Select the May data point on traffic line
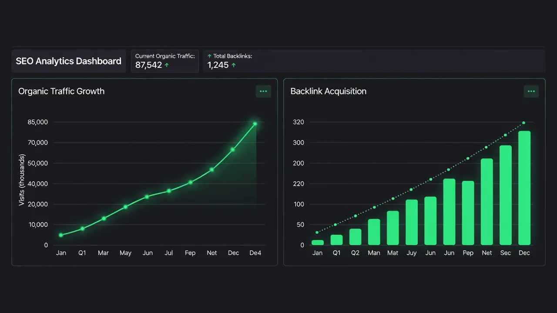Screen dimensions: 557x313 tap(125, 207)
